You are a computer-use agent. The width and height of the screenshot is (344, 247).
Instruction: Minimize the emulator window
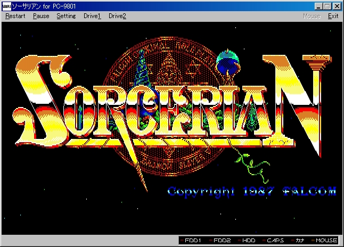click(318, 6)
